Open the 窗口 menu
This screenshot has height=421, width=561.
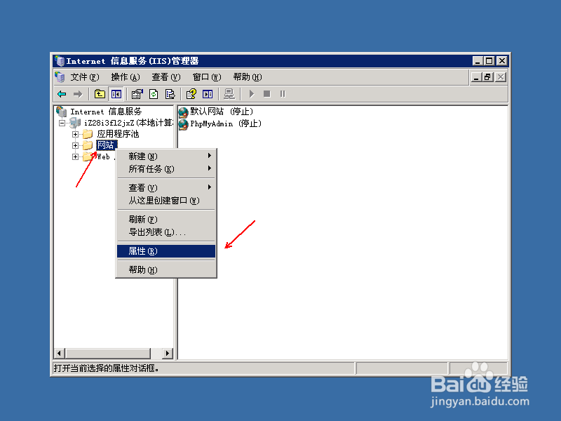click(205, 76)
